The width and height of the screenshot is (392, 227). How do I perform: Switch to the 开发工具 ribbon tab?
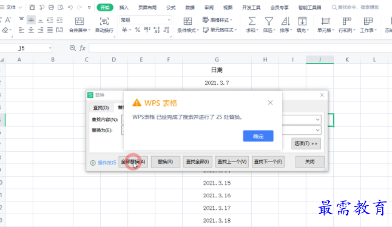point(251,7)
